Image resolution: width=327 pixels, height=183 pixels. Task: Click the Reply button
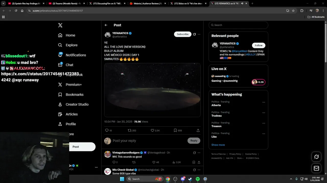coord(194,141)
